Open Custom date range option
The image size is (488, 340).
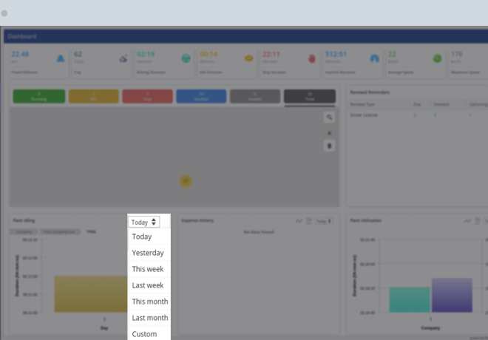pos(144,334)
